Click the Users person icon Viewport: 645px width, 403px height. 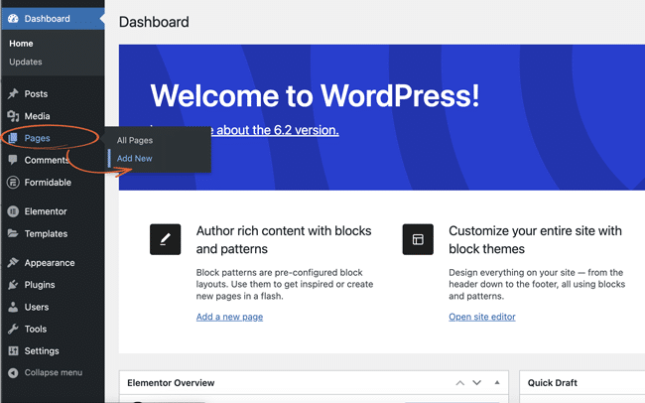coord(13,307)
